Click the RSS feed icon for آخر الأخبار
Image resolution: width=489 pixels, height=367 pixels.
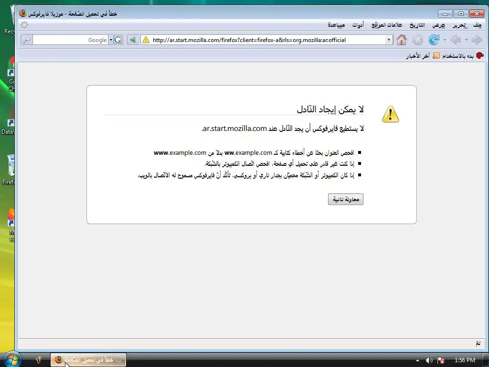coord(436,55)
